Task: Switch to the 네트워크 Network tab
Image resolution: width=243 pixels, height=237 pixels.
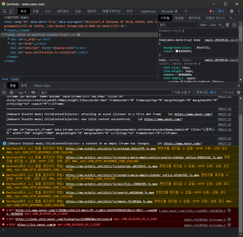Action: (x=63, y=11)
